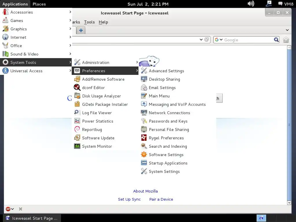Viewport: 296px width, 222px height.
Task: Click the accessibility pen icon in top panel
Action: pyautogui.click(x=269, y=3)
